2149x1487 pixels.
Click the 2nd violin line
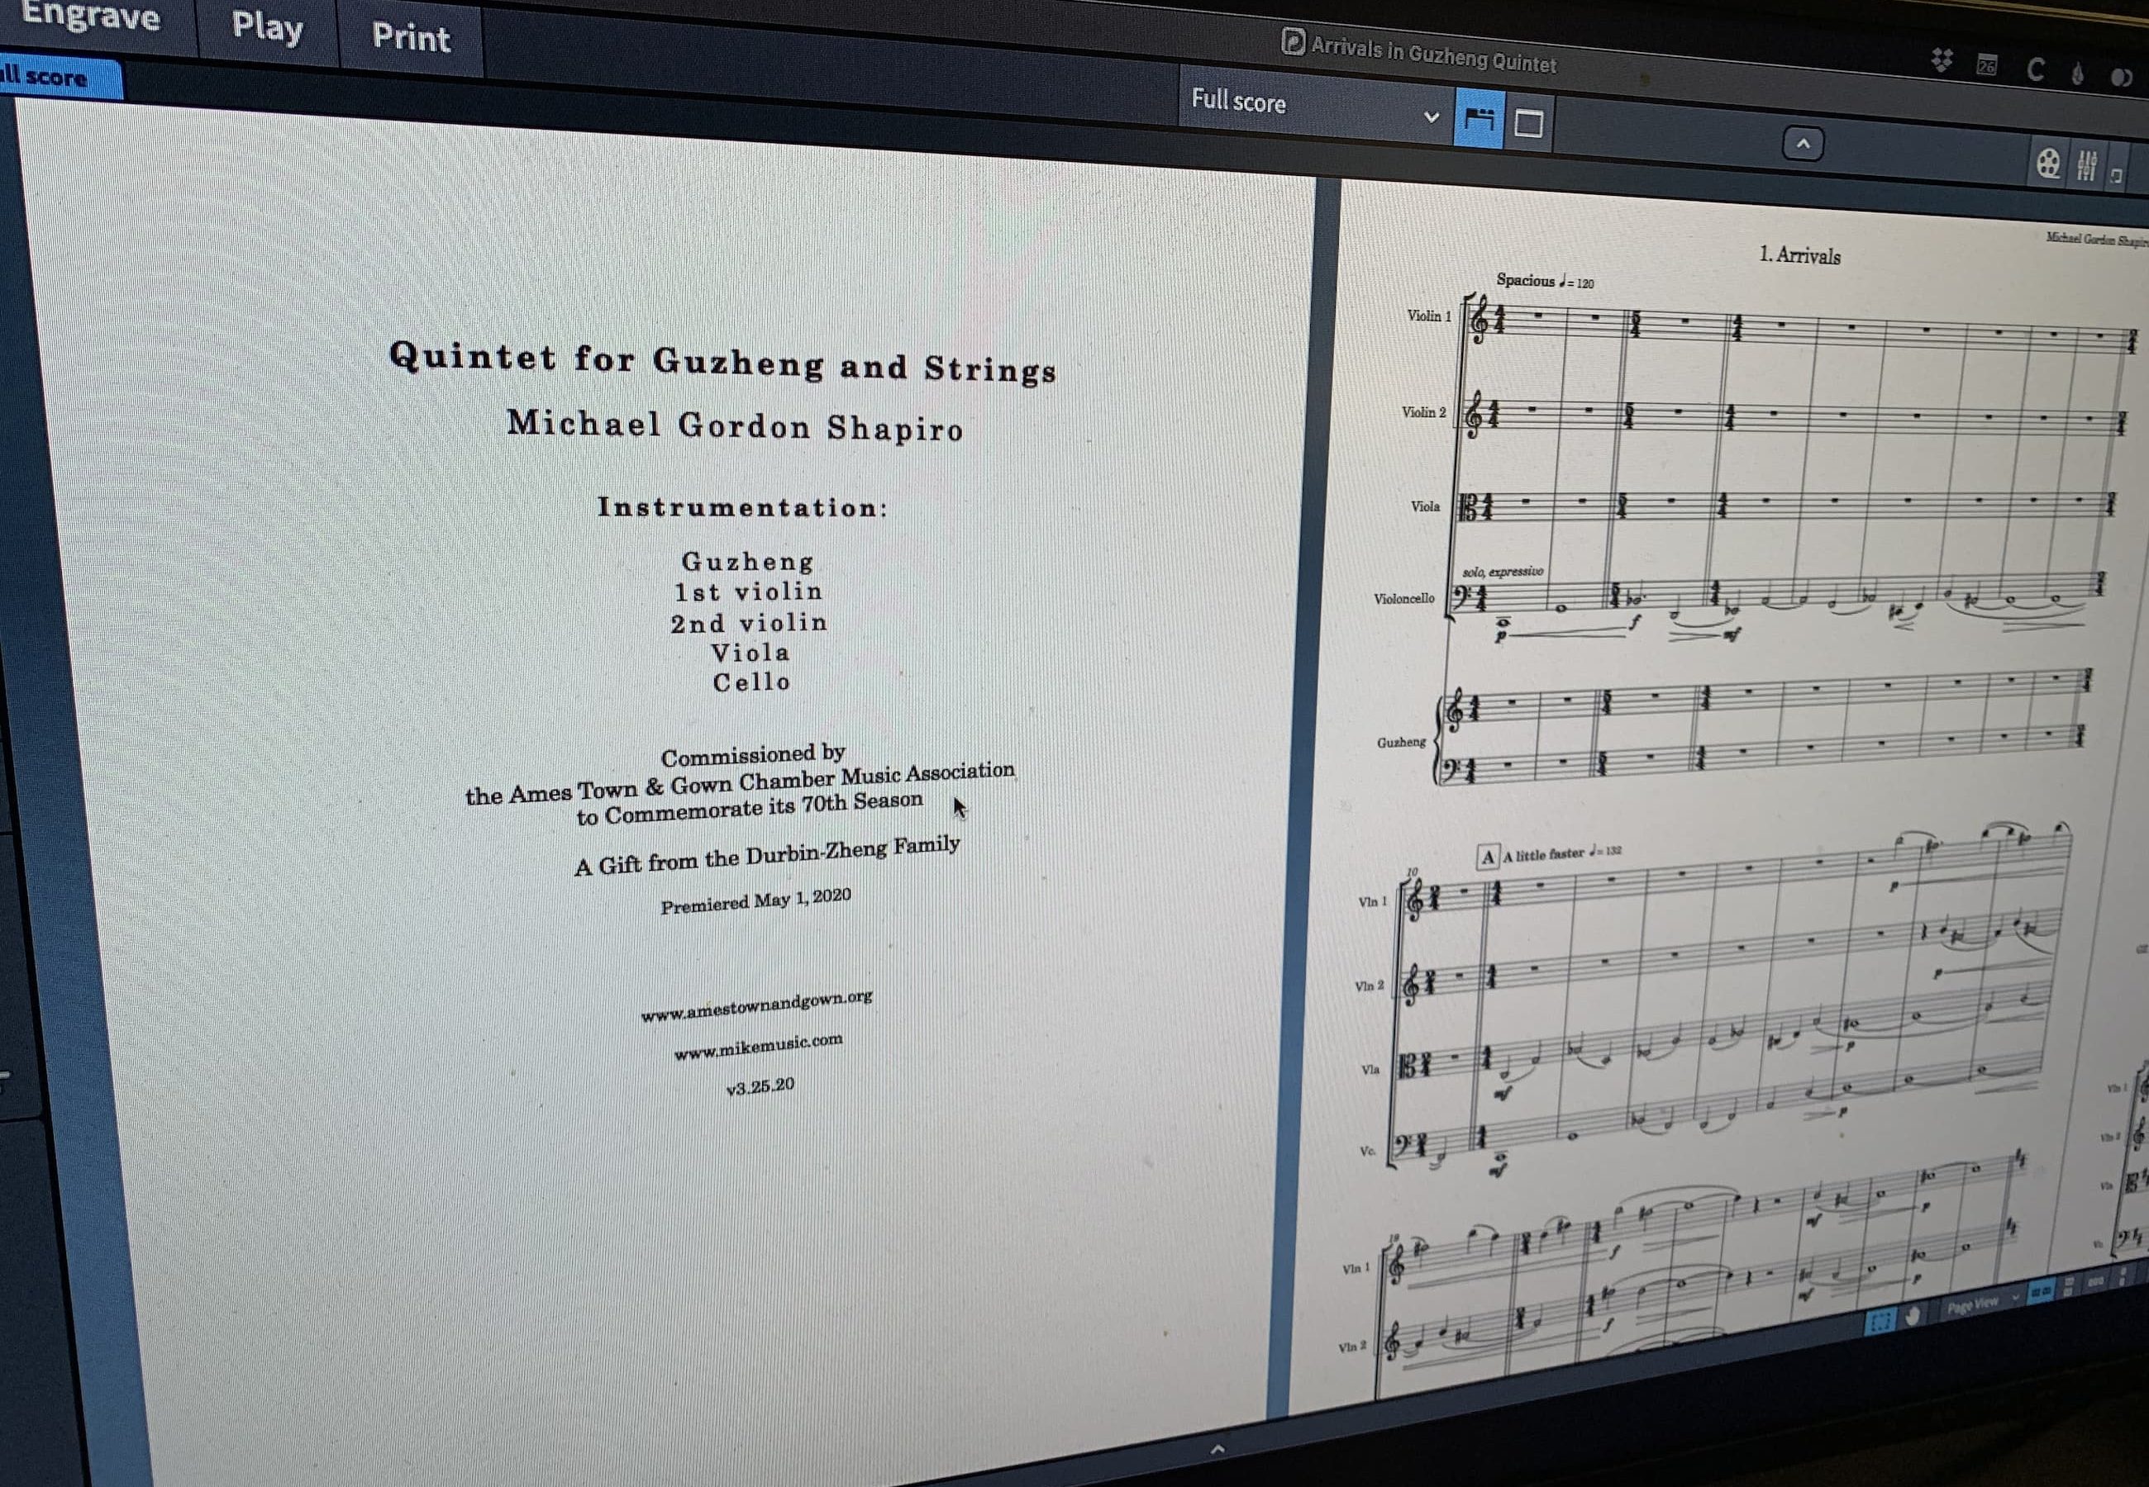pos(748,622)
